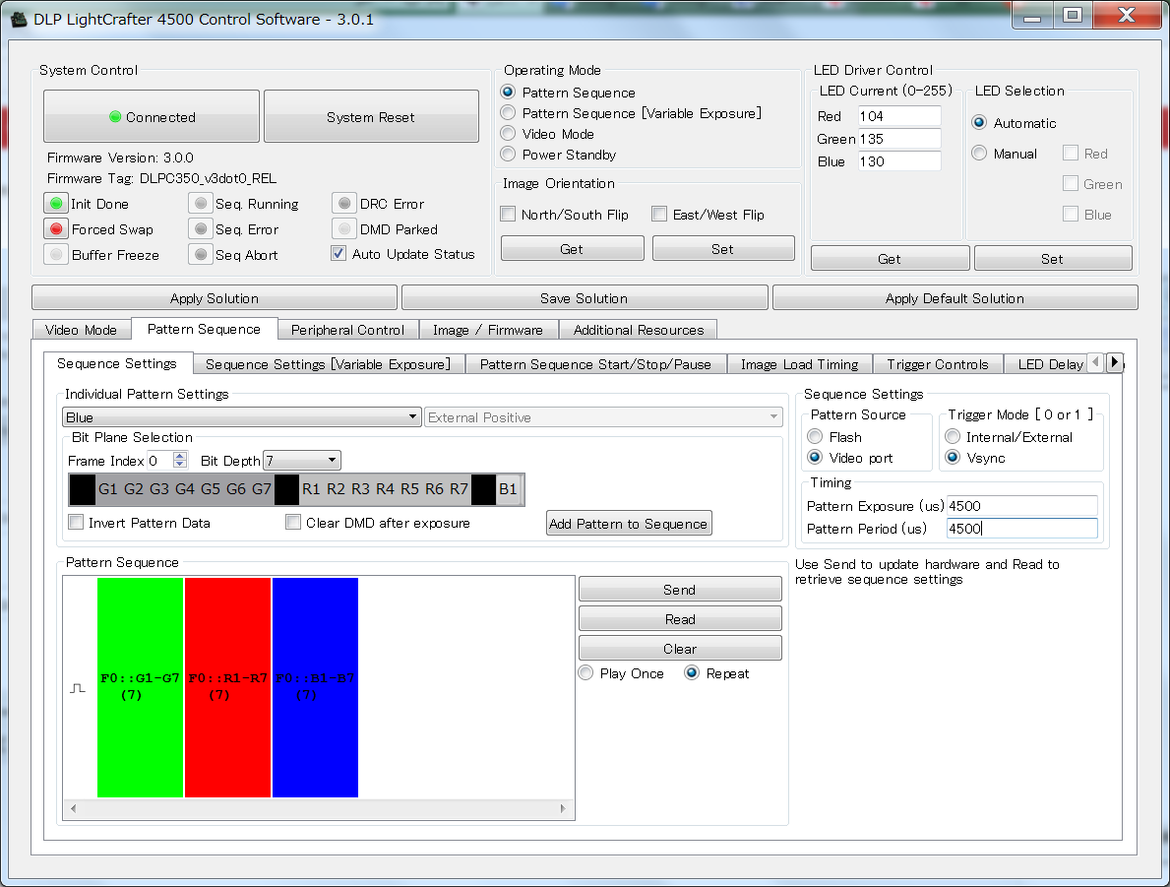Open the Image / Firmware tab

click(x=488, y=329)
